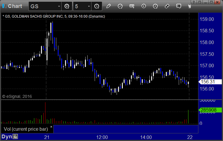223x141 pixels.
Task: Click the 21 date axis label
Action: (x=47, y=137)
